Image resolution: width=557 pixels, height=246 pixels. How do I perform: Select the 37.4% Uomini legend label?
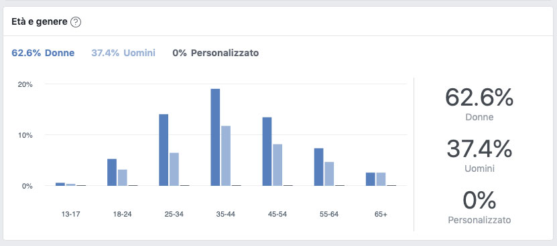(x=123, y=53)
